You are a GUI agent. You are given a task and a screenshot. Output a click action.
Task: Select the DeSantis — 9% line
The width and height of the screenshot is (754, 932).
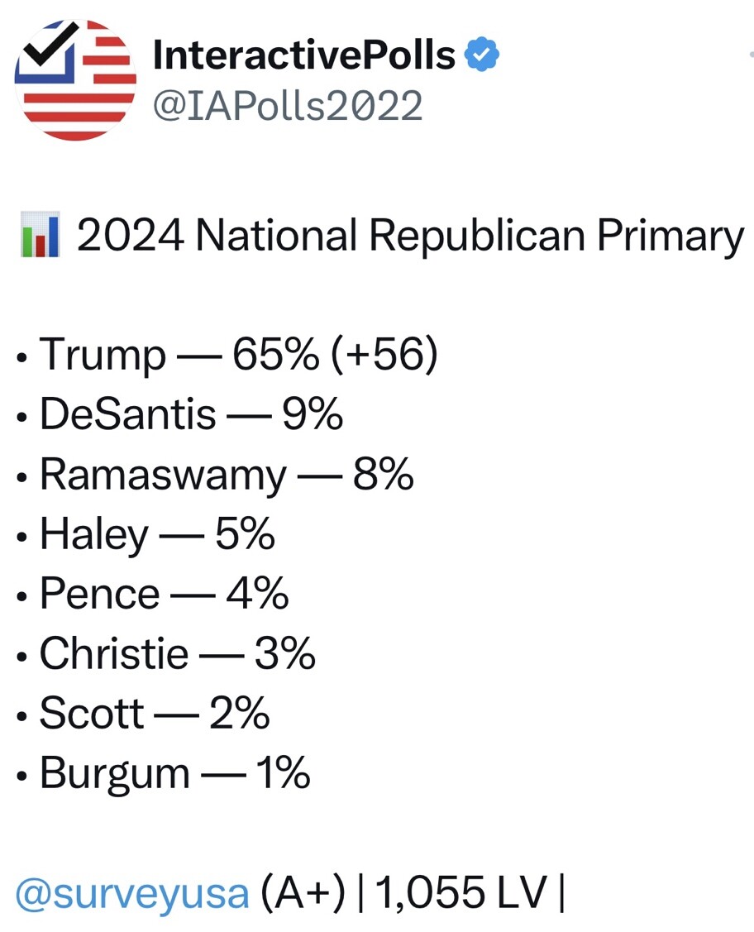tap(180, 413)
